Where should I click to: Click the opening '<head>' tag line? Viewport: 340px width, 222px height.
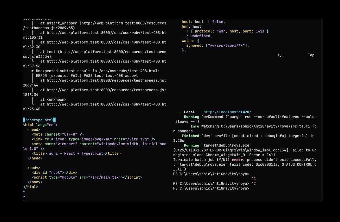(34, 129)
